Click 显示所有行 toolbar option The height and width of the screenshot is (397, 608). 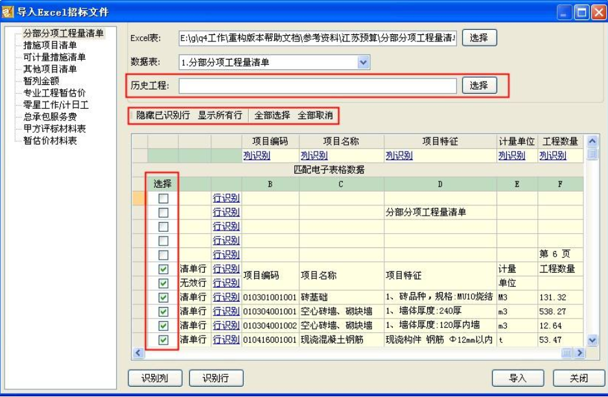(x=220, y=115)
